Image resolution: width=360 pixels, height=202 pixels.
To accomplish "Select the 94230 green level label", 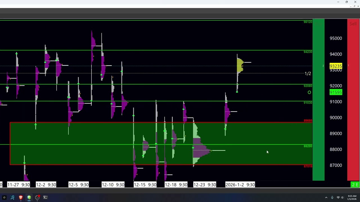I will (x=308, y=52).
